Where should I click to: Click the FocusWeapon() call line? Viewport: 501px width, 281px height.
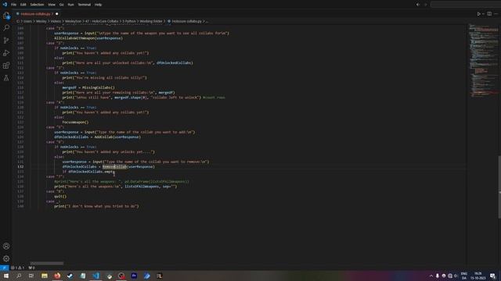click(75, 122)
